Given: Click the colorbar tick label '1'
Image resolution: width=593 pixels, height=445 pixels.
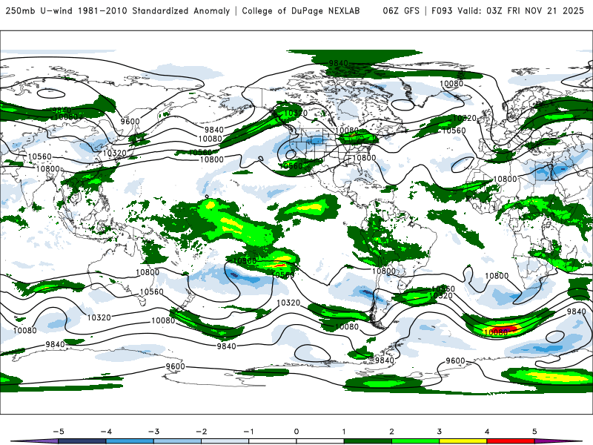Looking at the screenshot, I should 344,432.
